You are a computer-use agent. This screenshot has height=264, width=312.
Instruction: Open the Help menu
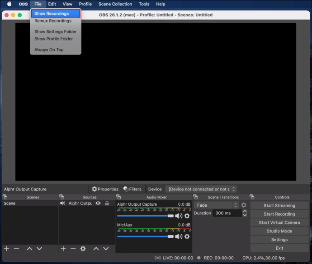click(x=161, y=4)
